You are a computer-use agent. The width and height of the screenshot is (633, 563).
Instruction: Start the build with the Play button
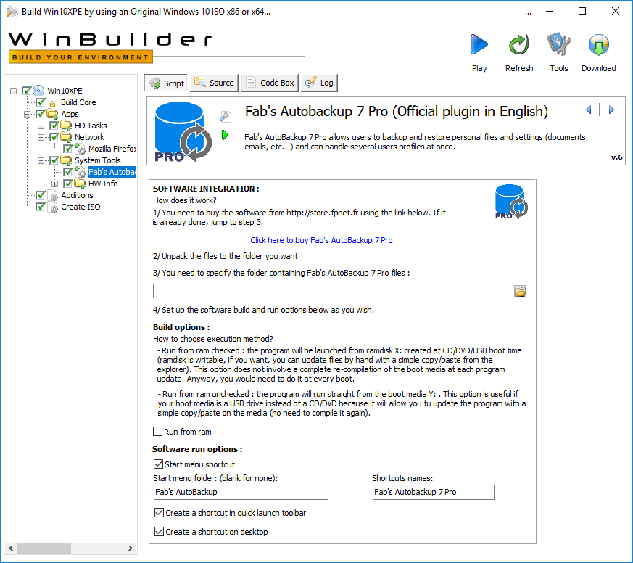click(479, 44)
